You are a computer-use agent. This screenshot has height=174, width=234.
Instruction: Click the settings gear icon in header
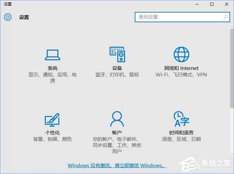[x=8, y=17]
